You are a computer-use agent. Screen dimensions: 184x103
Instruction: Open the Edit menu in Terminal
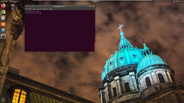coord(30,9)
